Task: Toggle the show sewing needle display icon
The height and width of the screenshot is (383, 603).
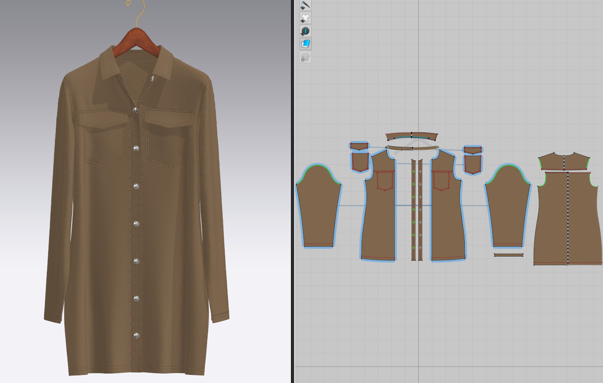Action: (305, 5)
